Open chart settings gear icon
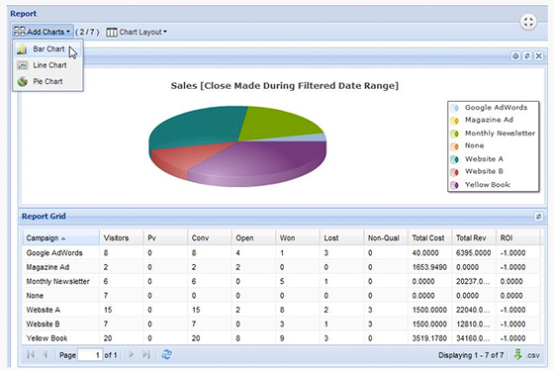The width and height of the screenshot is (554, 370). 515,55
